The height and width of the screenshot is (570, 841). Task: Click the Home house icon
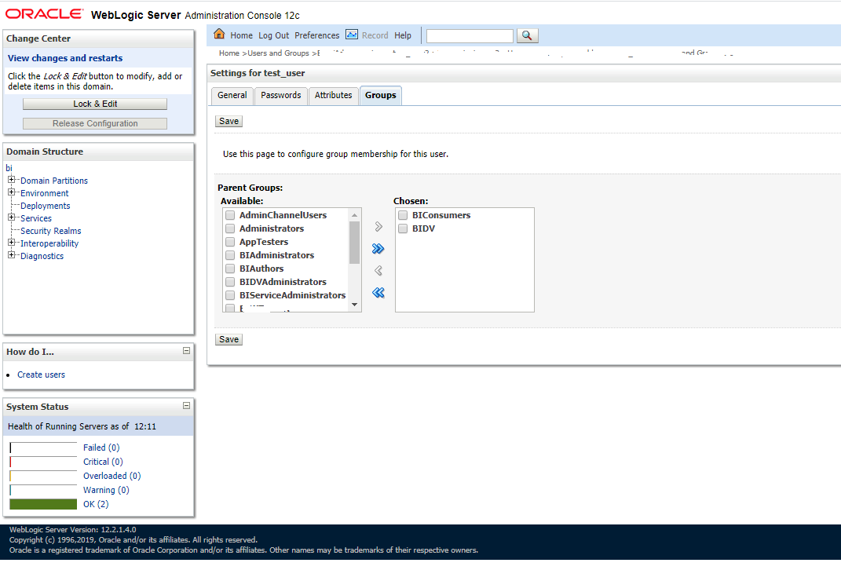click(x=219, y=35)
